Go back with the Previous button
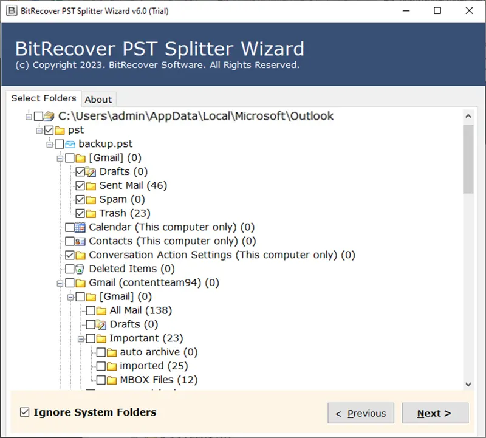Image resolution: width=486 pixels, height=438 pixels. coord(361,413)
